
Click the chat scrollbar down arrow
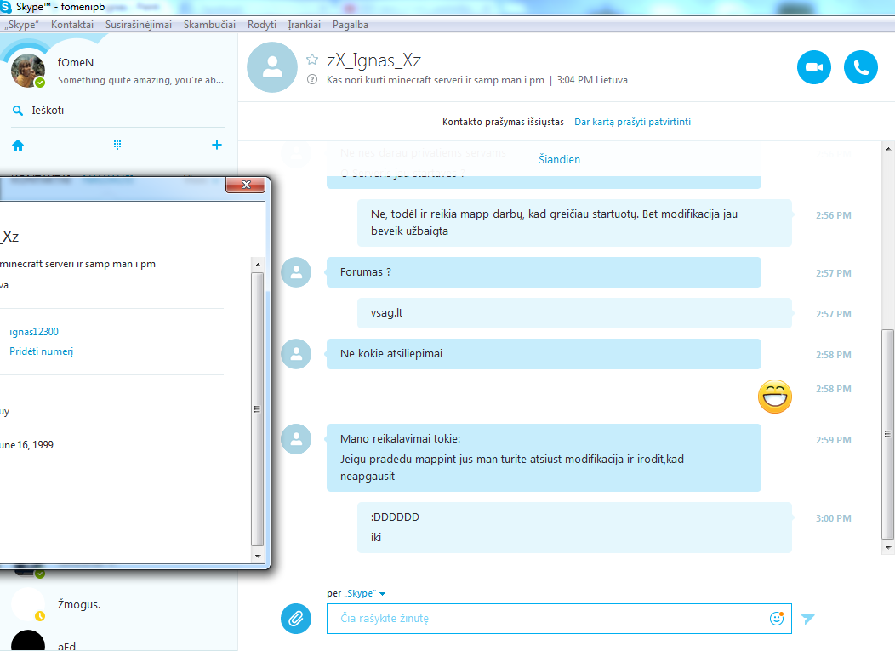point(888,548)
